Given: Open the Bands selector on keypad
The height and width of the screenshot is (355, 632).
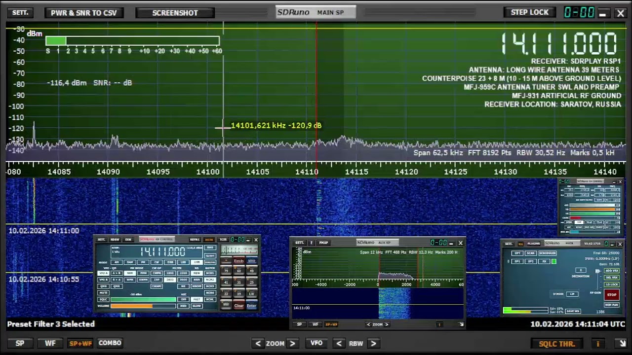Looking at the screenshot, I should coord(239,260).
